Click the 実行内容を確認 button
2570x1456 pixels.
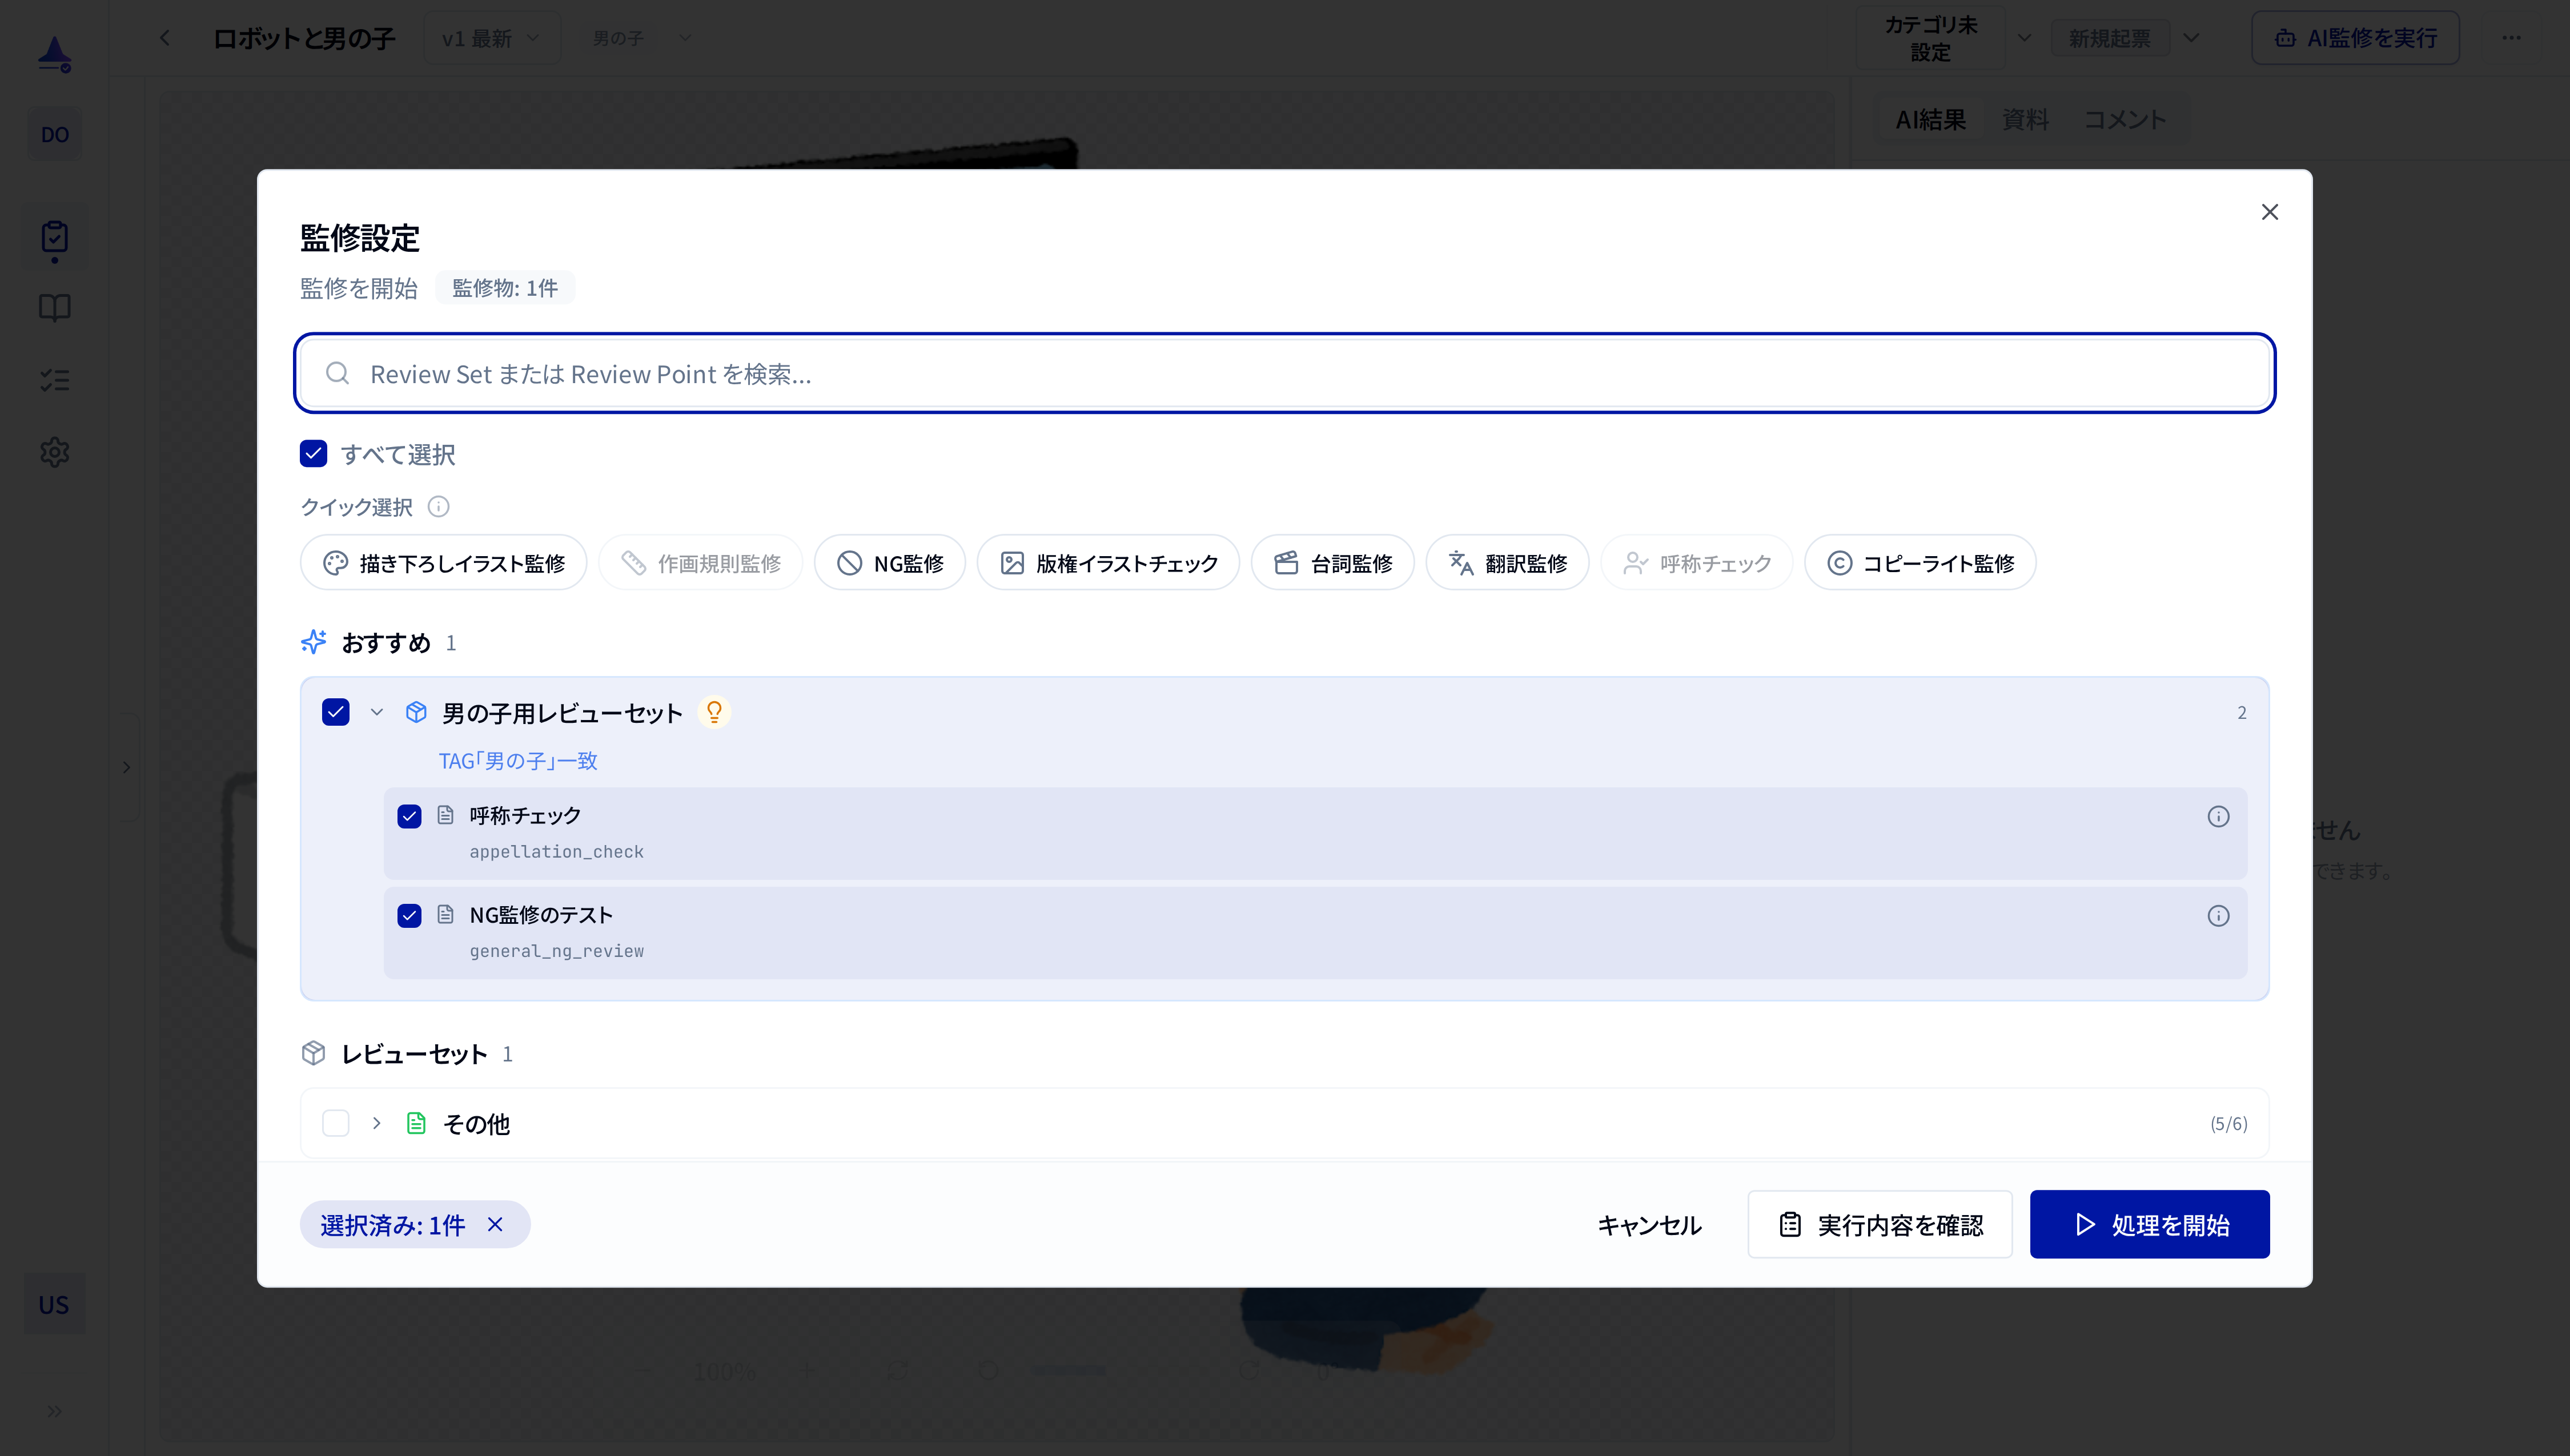click(1880, 1224)
